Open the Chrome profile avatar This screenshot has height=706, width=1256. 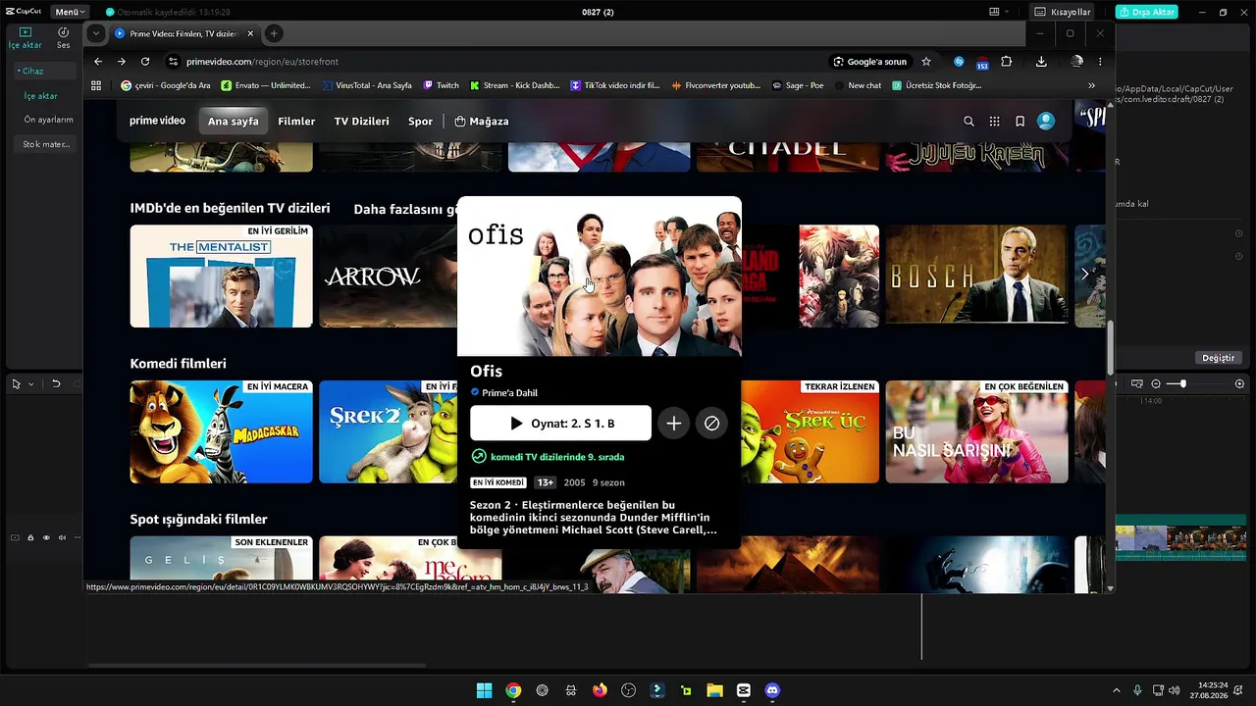click(1076, 61)
